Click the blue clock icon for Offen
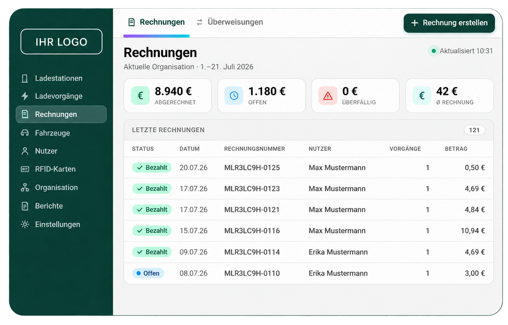This screenshot has width=508, height=325. pyautogui.click(x=234, y=96)
